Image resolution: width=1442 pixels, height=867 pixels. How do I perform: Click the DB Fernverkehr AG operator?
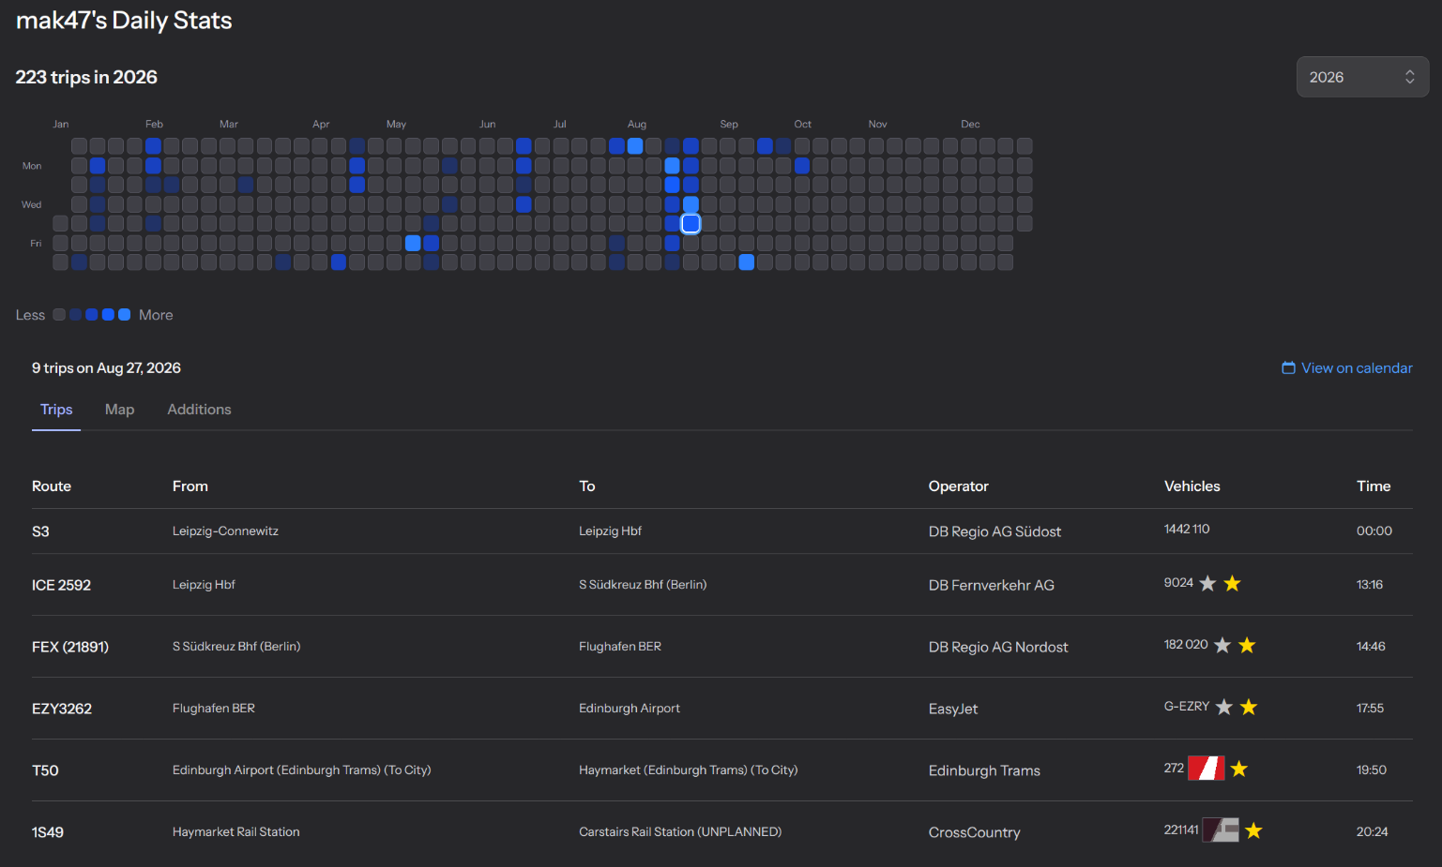(992, 585)
